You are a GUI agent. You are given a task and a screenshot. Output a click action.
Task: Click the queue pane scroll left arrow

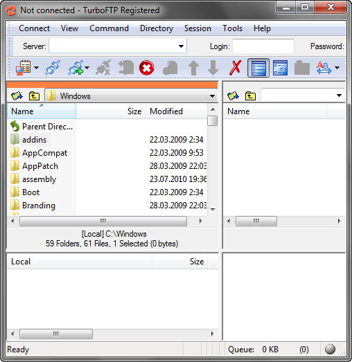tap(12, 334)
